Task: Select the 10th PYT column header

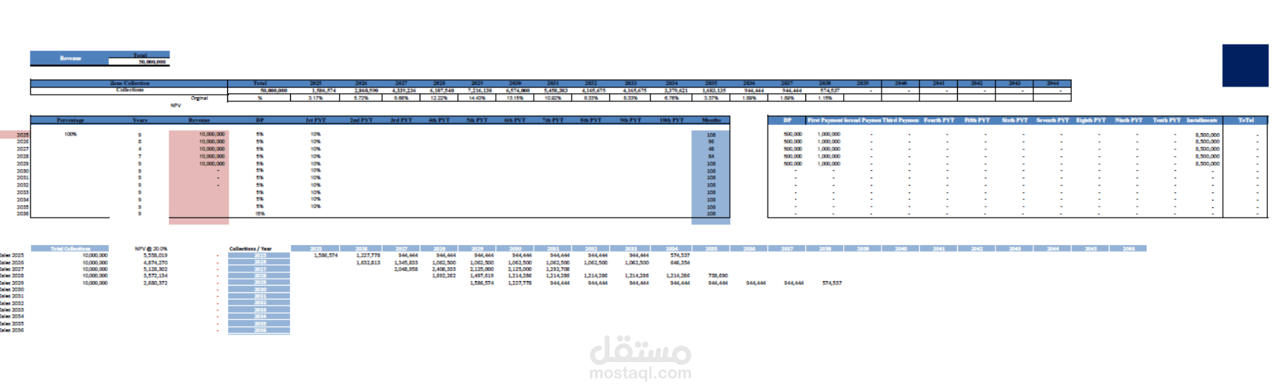Action: coord(671,120)
